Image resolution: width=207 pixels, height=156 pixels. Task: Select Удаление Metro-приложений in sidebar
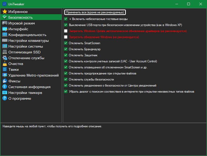(33, 75)
